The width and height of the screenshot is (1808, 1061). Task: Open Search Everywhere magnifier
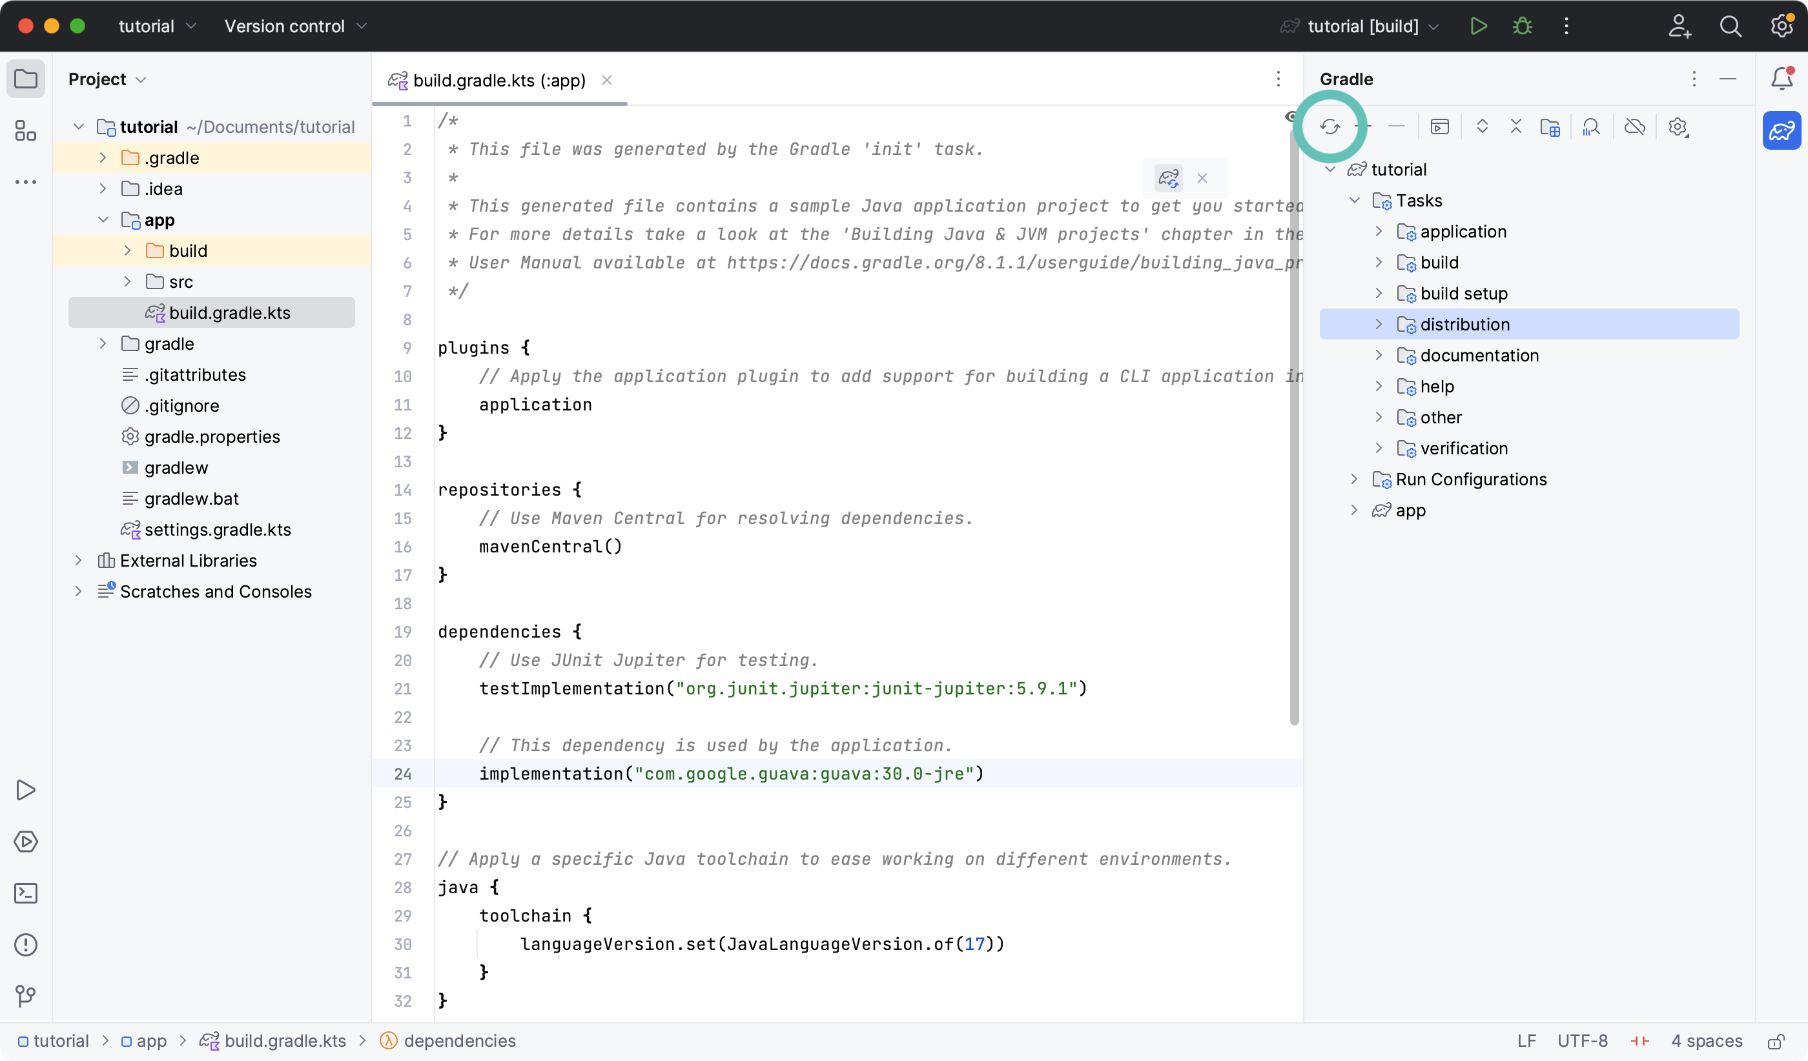[x=1731, y=26]
